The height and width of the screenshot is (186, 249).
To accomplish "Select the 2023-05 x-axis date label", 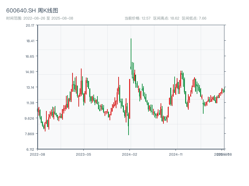I will 84,154.
